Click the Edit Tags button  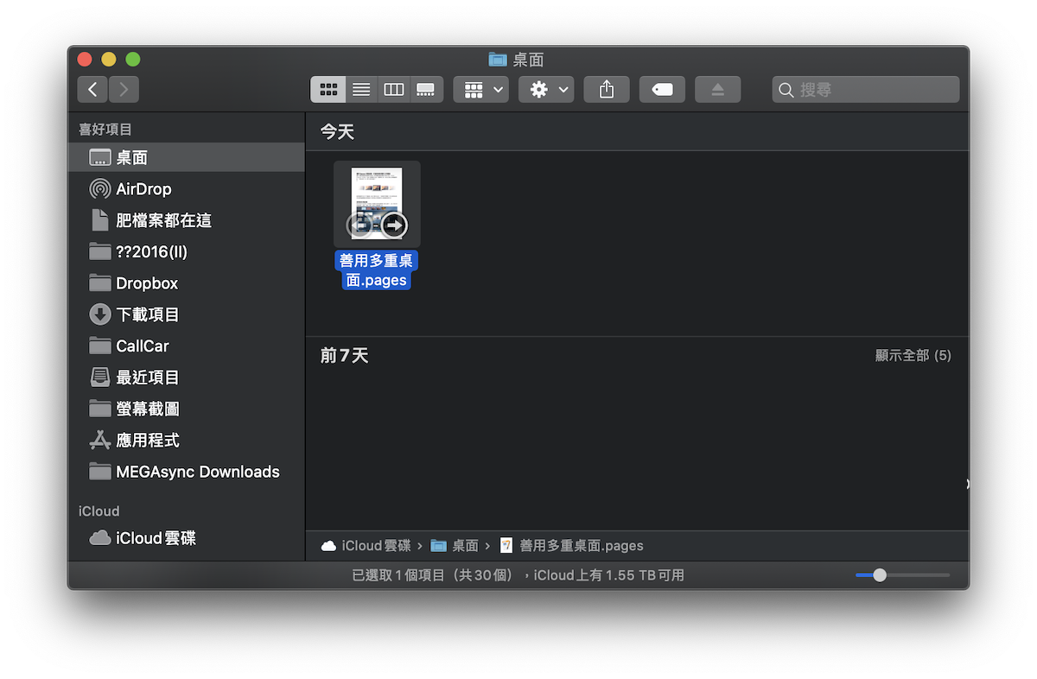tap(662, 89)
